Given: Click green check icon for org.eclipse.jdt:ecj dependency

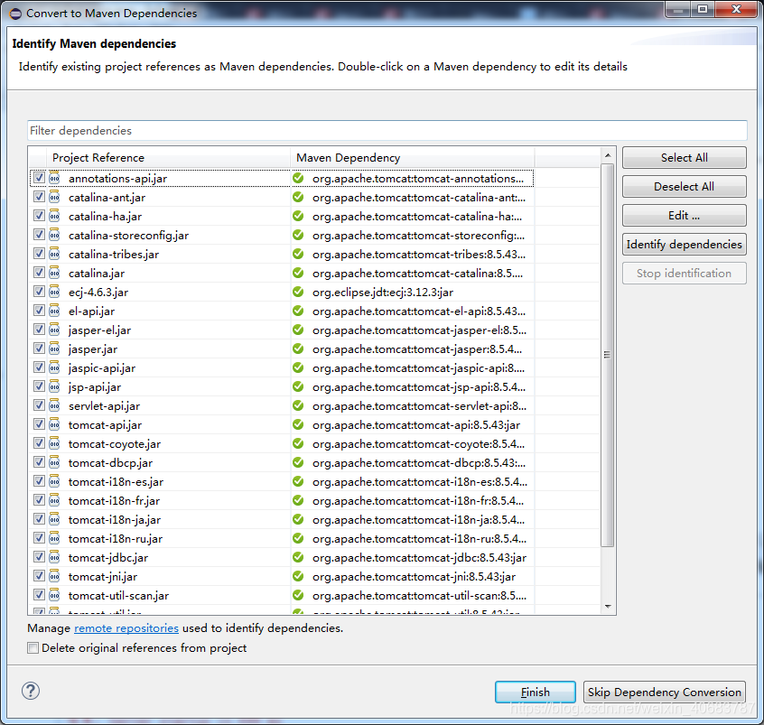Looking at the screenshot, I should pyautogui.click(x=298, y=292).
